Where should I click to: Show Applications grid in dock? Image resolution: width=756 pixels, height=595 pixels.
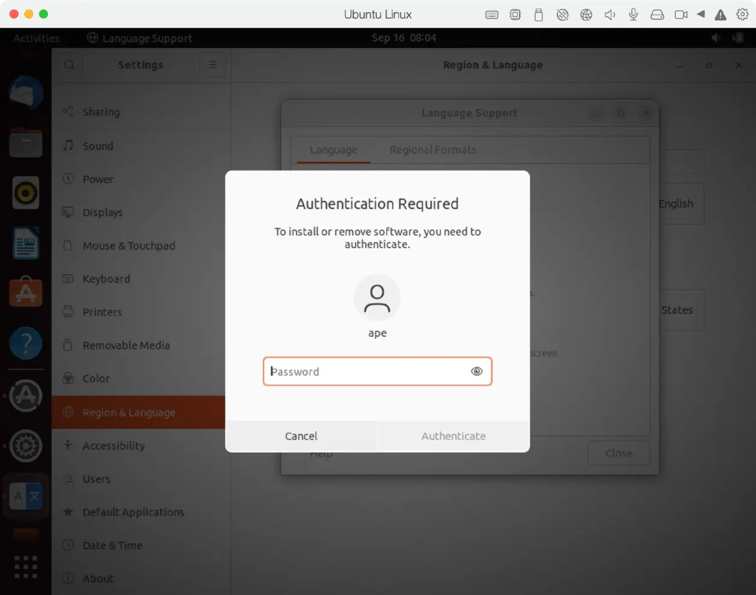tap(26, 567)
